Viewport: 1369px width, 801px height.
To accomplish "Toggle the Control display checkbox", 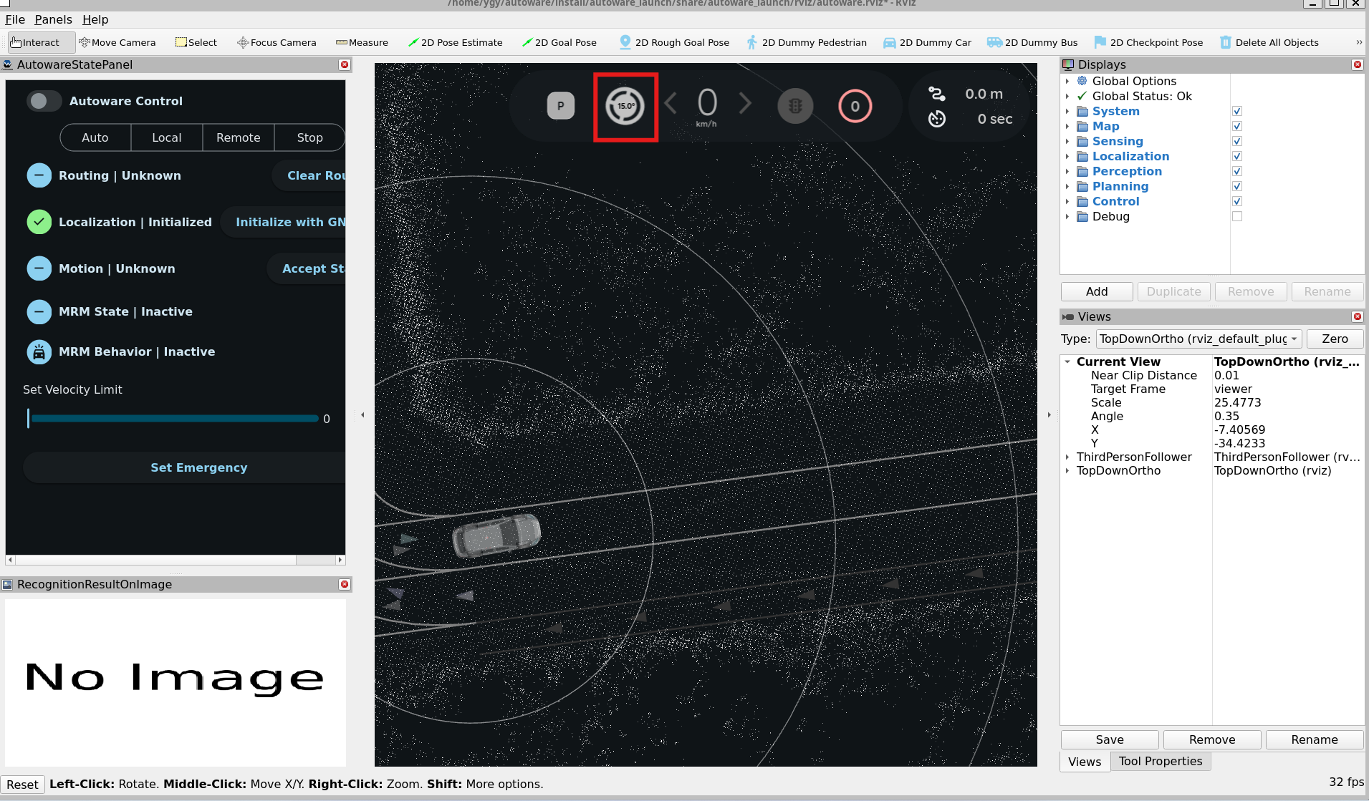I will [1236, 201].
